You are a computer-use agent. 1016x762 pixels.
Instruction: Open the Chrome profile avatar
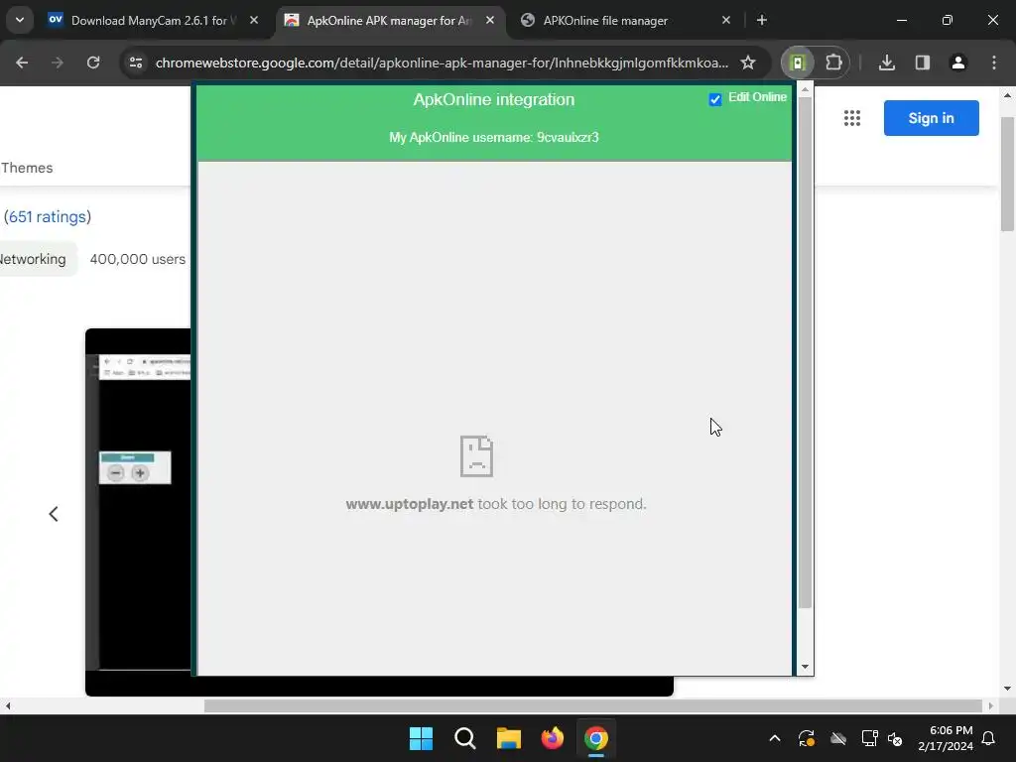957,63
